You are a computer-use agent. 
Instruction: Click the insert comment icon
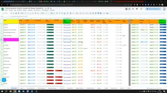93,13
